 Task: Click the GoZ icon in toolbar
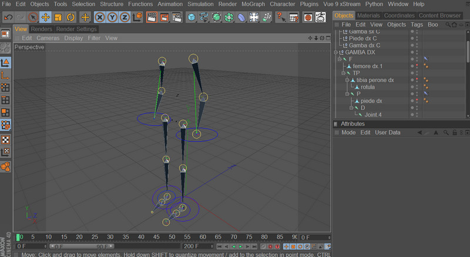(321, 17)
